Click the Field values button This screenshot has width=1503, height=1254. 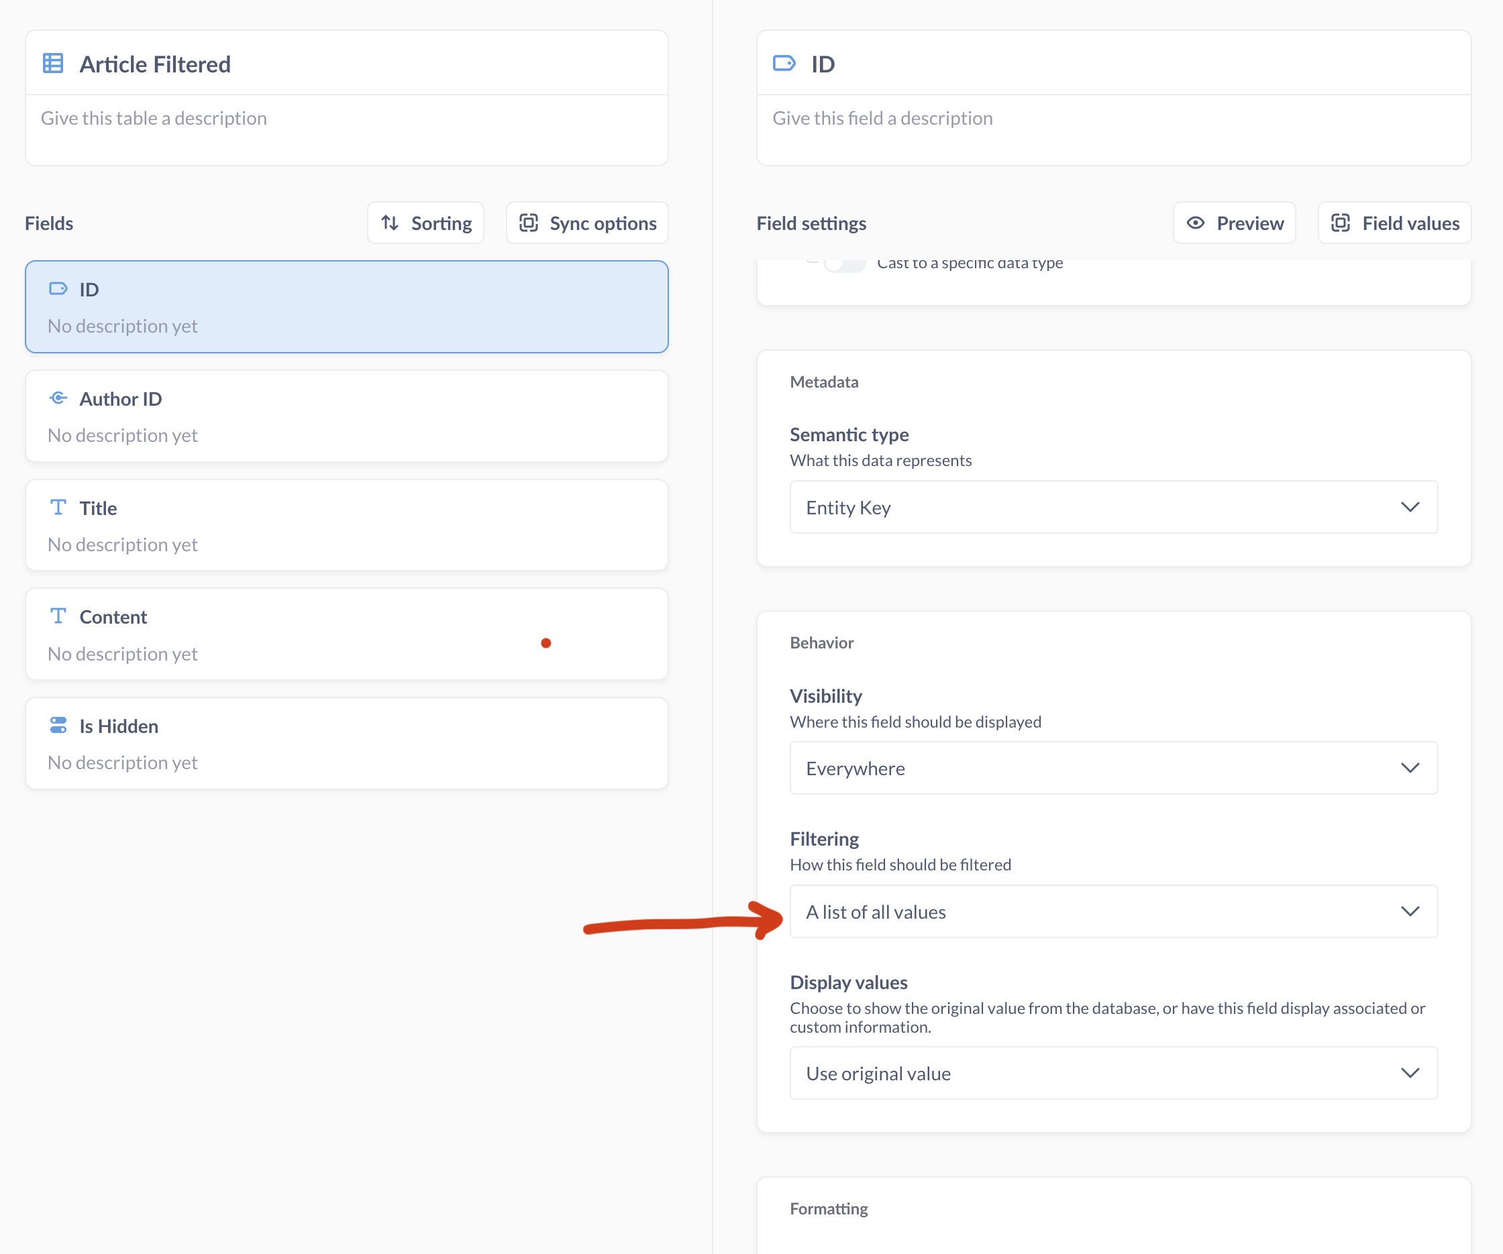tap(1394, 223)
